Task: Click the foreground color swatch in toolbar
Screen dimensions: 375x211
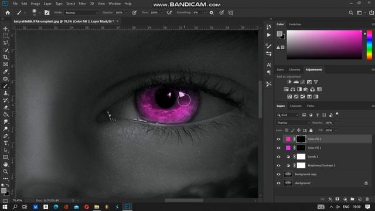Action: (4, 190)
